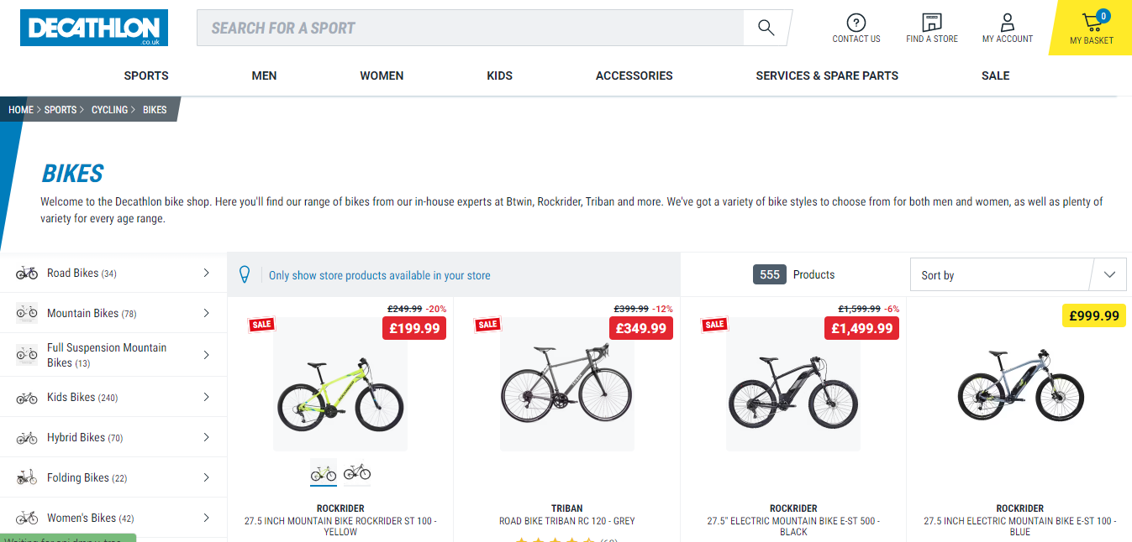Image resolution: width=1132 pixels, height=542 pixels.
Task: Open My Account profile icon
Action: 1007,23
